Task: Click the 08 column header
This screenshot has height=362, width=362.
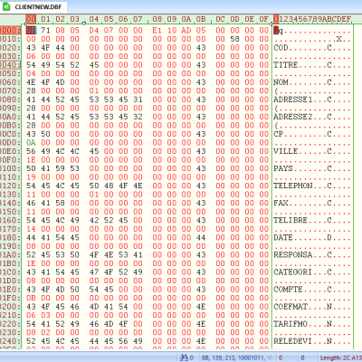Action: [x=157, y=19]
